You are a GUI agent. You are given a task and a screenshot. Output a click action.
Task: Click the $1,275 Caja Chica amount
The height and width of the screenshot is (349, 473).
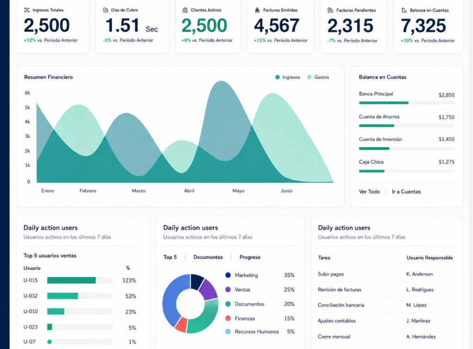(447, 162)
